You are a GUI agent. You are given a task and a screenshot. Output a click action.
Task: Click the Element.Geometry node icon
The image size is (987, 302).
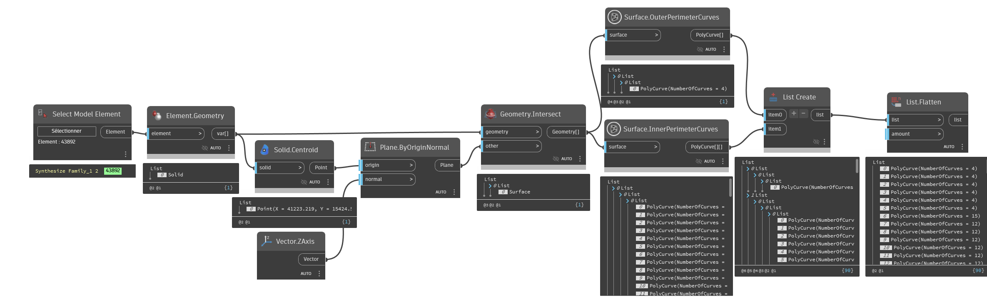pyautogui.click(x=157, y=115)
